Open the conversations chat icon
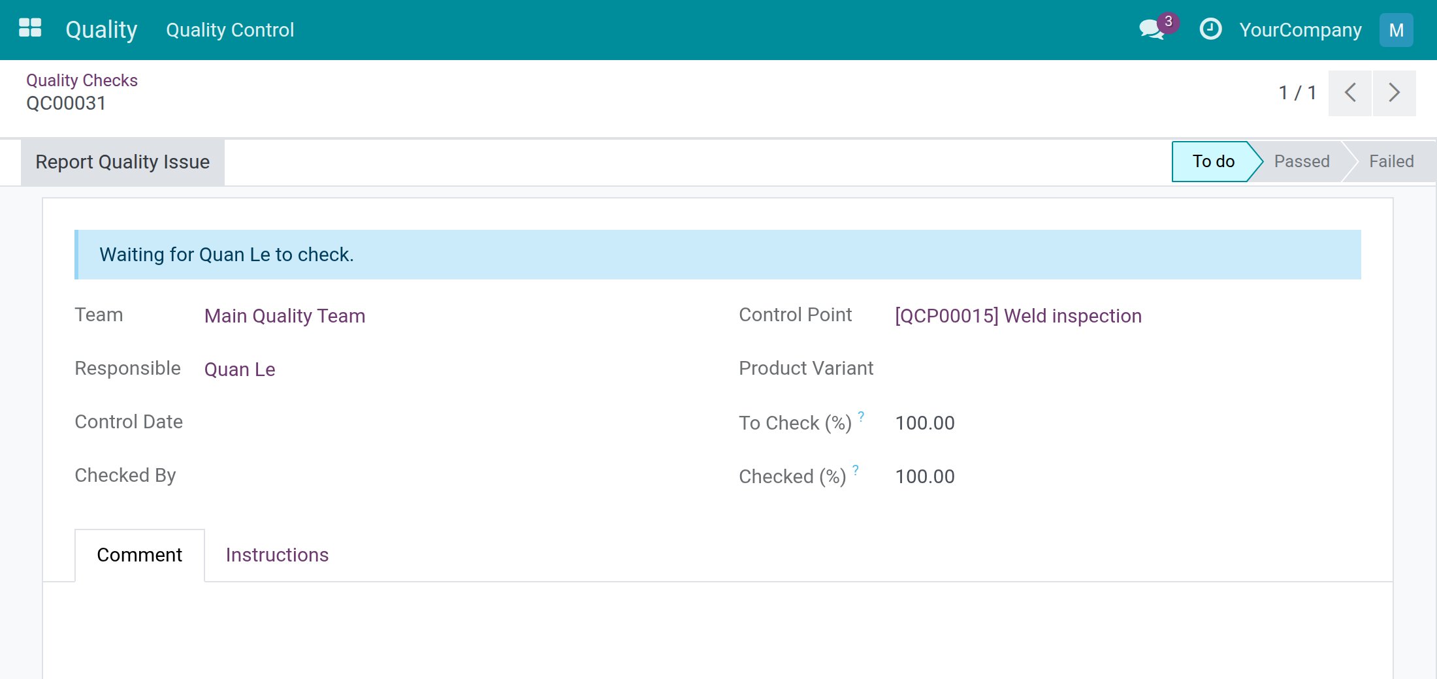 [x=1153, y=29]
